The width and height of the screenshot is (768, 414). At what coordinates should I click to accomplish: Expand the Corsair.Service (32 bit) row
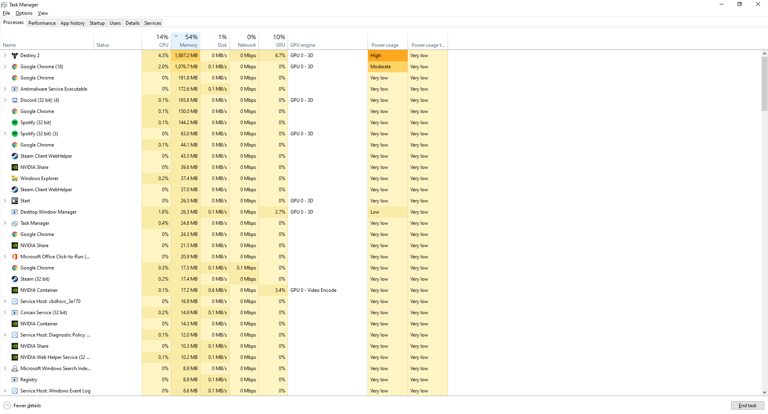(x=5, y=313)
